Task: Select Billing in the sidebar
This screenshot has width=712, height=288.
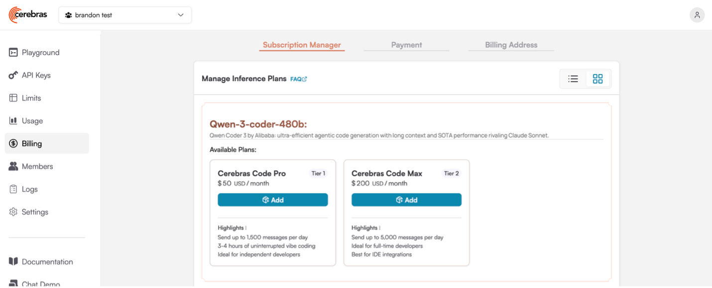Action: coord(47,144)
